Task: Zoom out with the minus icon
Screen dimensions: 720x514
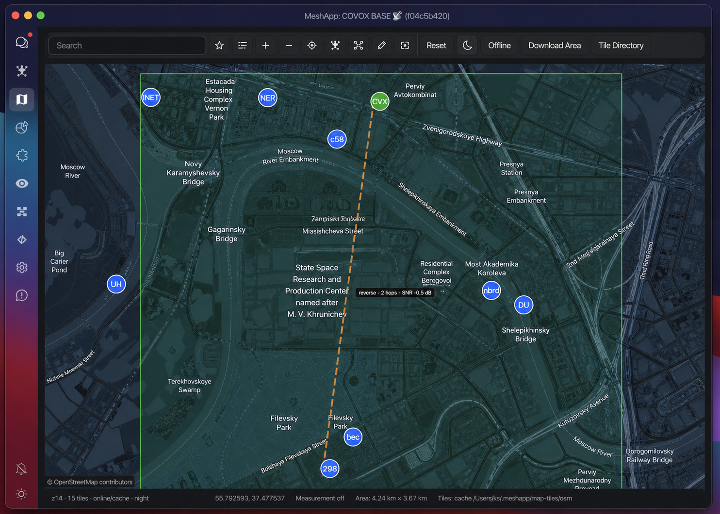Action: (289, 46)
